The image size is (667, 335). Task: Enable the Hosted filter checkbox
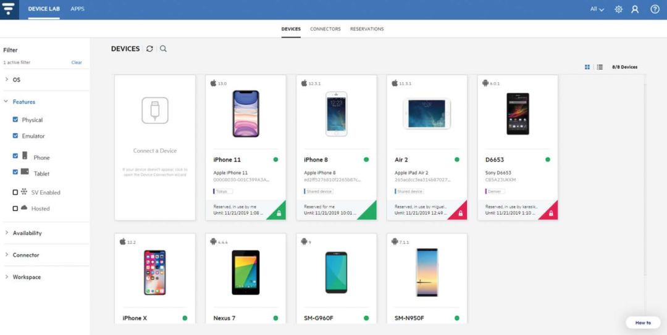point(15,209)
